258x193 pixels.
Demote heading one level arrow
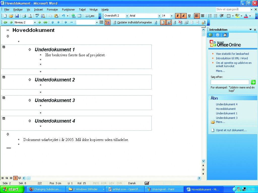pyautogui.click(x=40, y=22)
